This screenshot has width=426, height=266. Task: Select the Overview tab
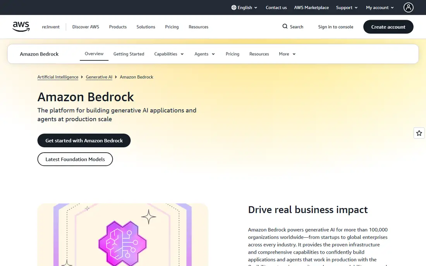click(94, 54)
